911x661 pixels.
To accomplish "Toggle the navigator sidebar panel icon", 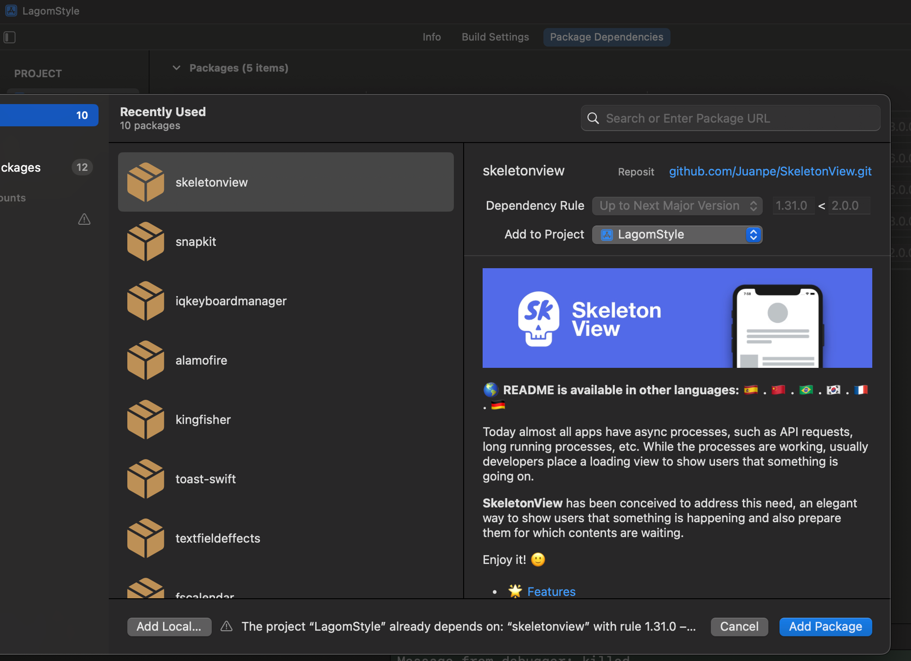I will (10, 37).
